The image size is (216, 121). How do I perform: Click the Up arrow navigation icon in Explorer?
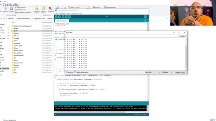pos(2,18)
